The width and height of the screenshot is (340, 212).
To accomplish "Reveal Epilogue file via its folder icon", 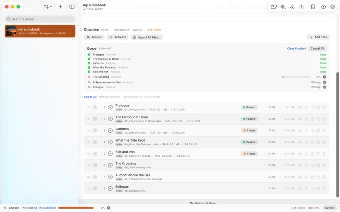I will [x=318, y=188].
